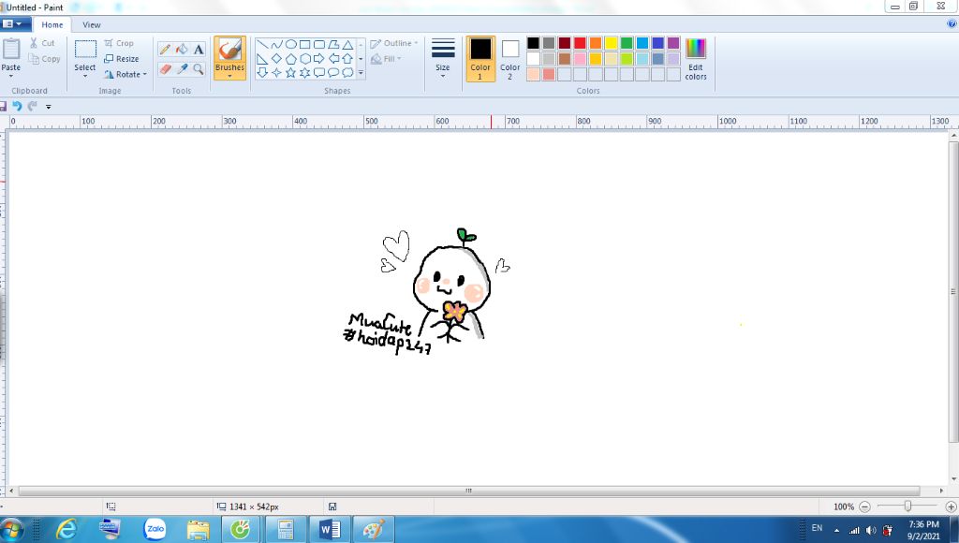
Task: Choose the Pentagon shape
Action: tap(291, 59)
